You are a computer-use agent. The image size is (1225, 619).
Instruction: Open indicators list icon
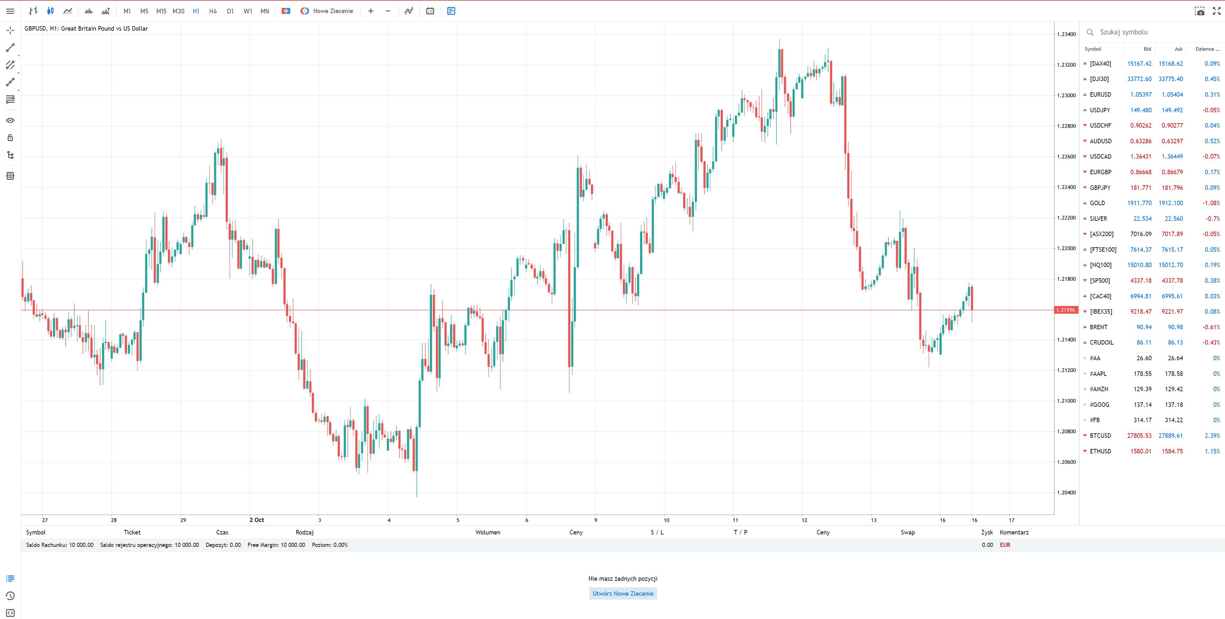(x=409, y=11)
